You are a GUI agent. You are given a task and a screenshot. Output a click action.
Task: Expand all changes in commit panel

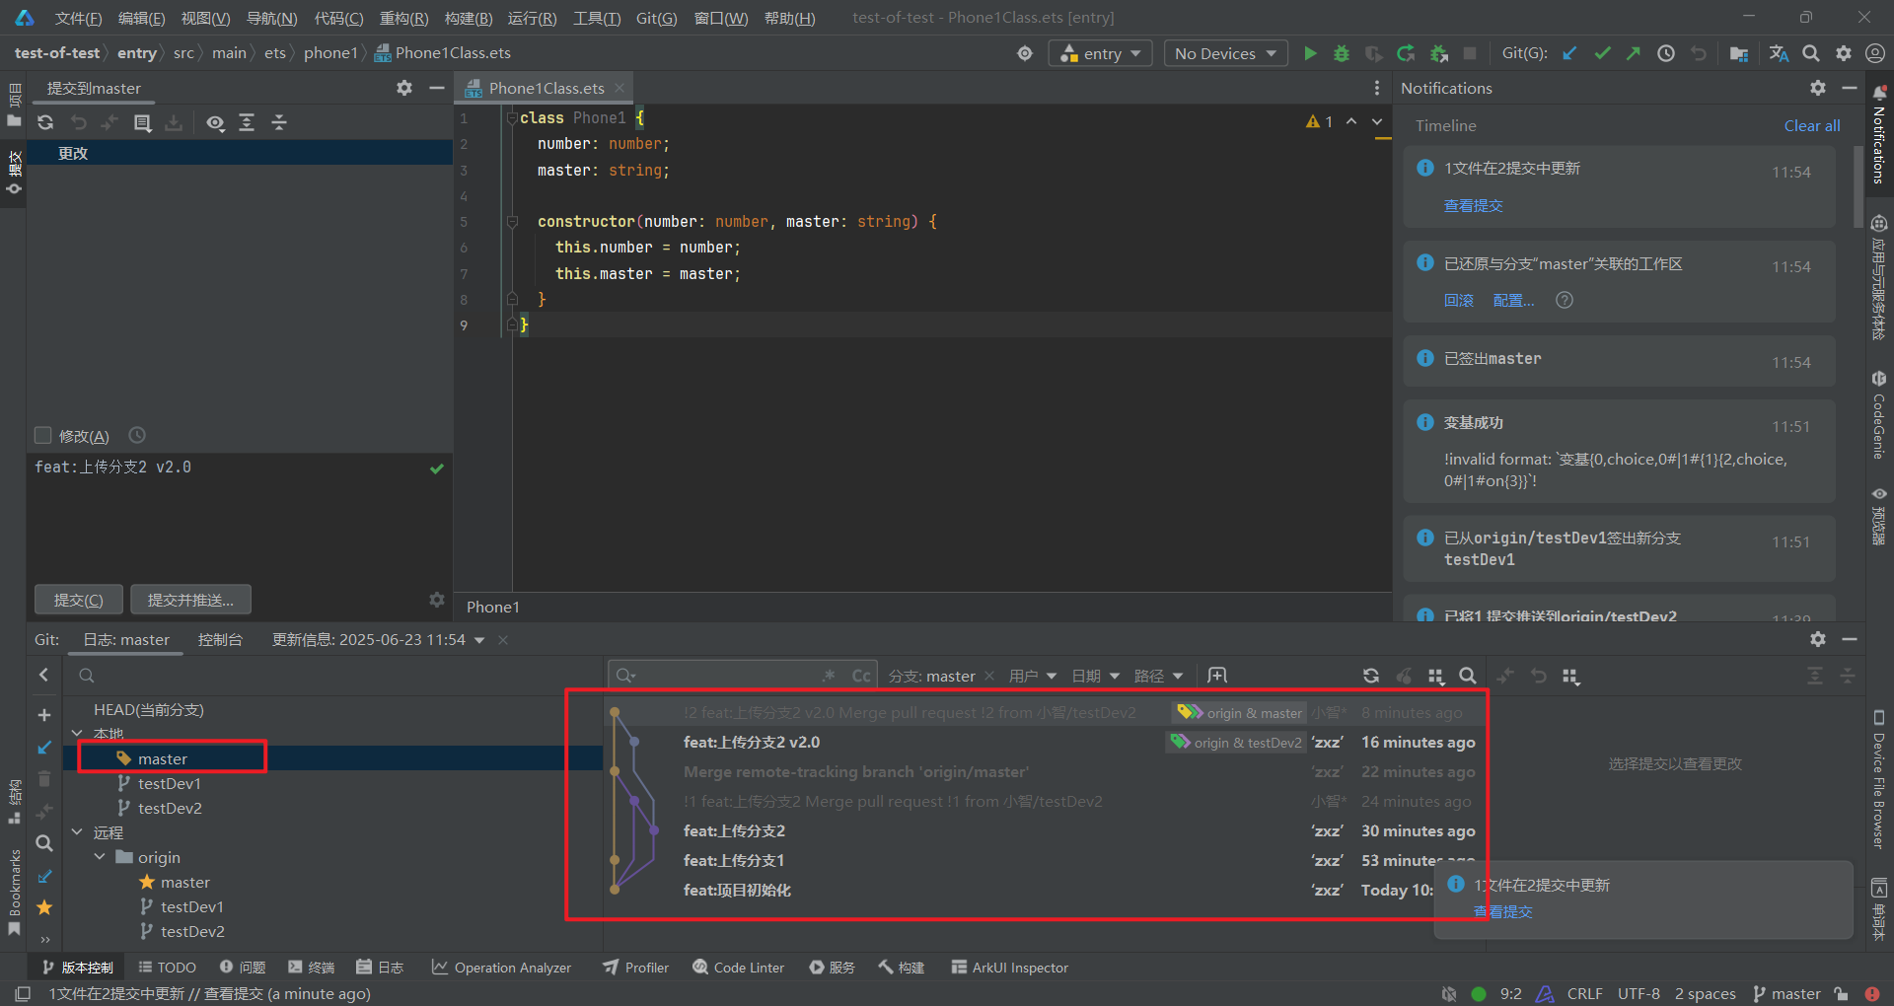247,122
